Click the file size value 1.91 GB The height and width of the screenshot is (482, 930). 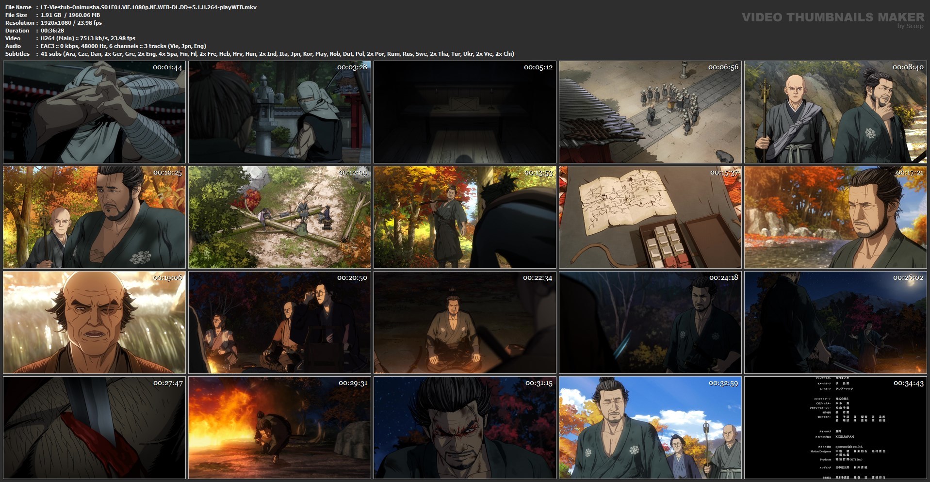click(x=70, y=15)
